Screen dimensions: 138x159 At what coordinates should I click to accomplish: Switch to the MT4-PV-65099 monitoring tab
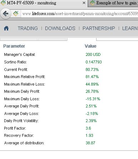44,3
